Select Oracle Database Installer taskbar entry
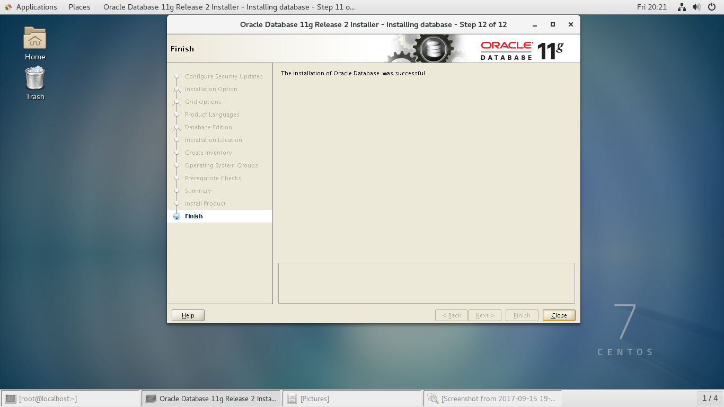724x407 pixels. tap(211, 399)
